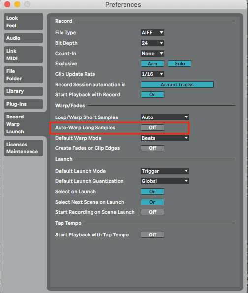This screenshot has width=248, height=293.
Task: Select the File Folder tab
Action: [x=24, y=75]
